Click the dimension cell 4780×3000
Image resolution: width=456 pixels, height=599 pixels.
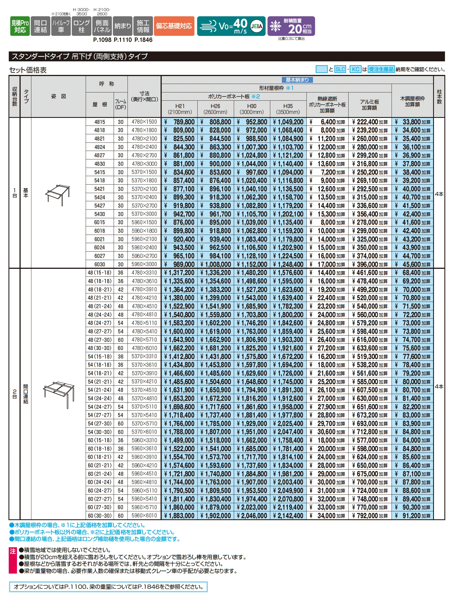(x=144, y=164)
